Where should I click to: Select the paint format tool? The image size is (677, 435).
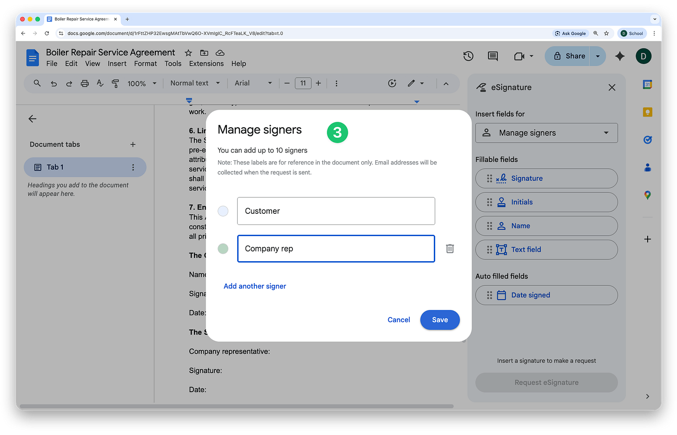pyautogui.click(x=115, y=84)
